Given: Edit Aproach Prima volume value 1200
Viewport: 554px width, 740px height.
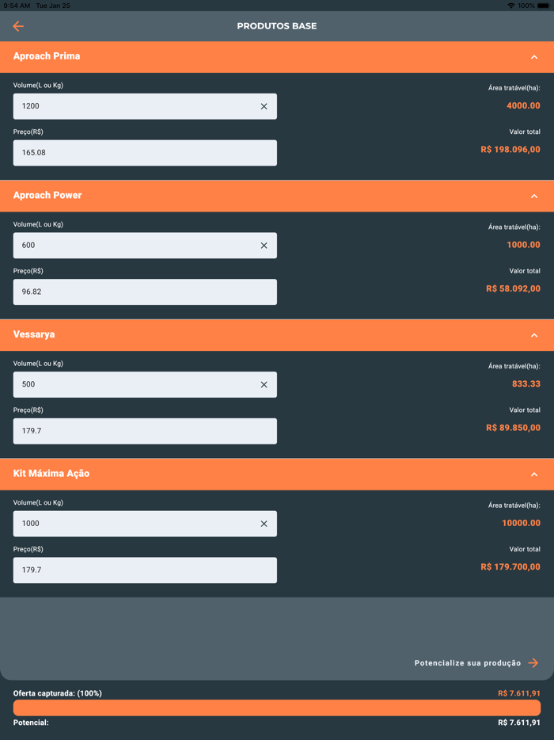Looking at the screenshot, I should click(145, 106).
